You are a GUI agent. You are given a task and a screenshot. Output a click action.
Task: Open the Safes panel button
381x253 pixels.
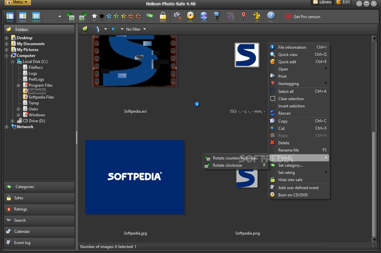pyautogui.click(x=39, y=198)
